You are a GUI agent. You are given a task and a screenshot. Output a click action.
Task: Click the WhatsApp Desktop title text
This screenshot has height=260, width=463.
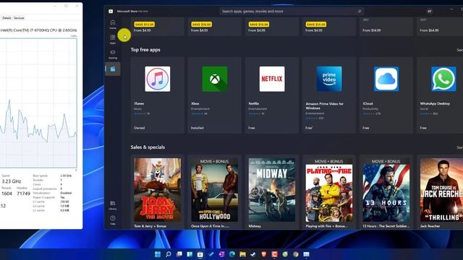(x=435, y=103)
